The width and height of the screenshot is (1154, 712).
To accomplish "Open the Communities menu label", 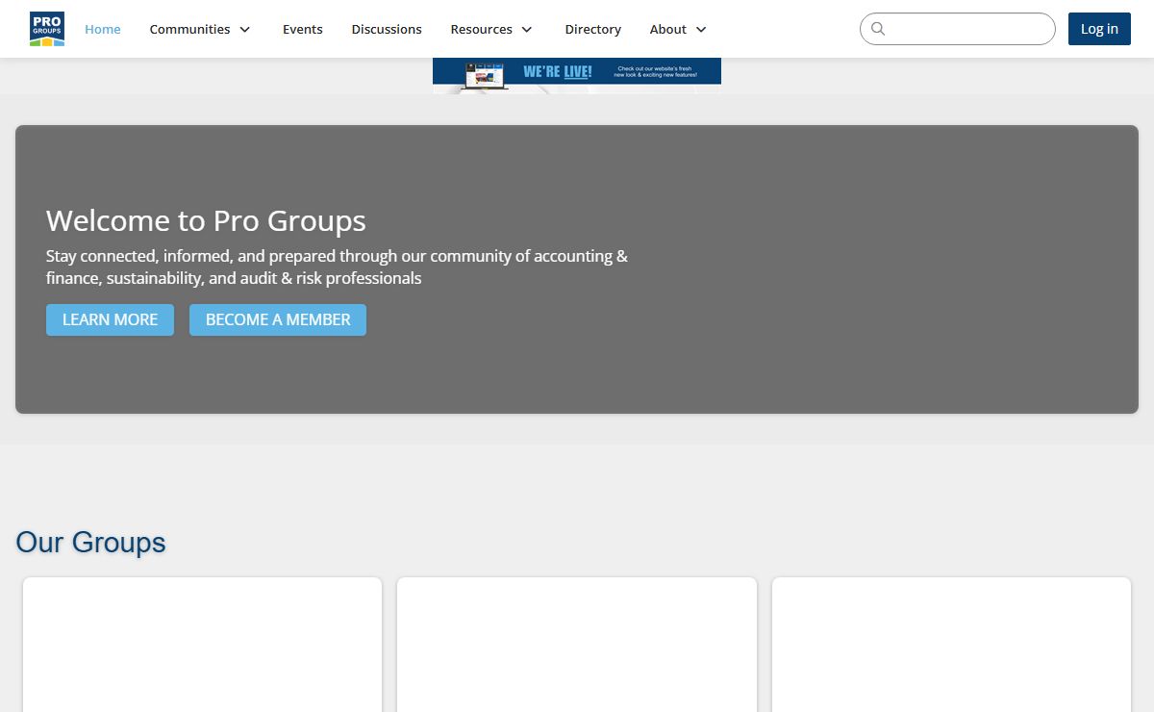I will [x=189, y=29].
